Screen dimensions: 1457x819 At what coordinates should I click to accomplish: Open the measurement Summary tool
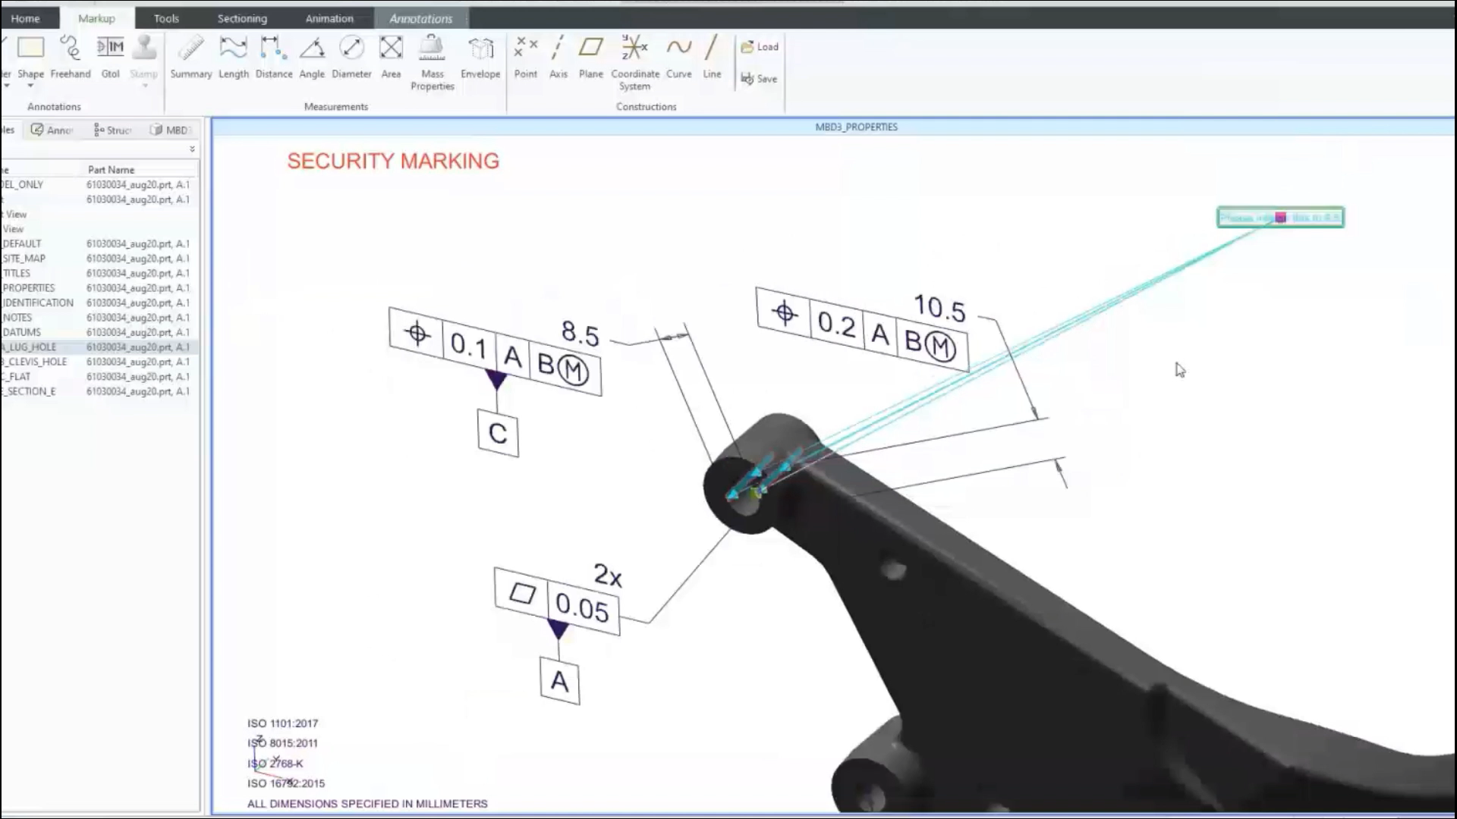[190, 57]
